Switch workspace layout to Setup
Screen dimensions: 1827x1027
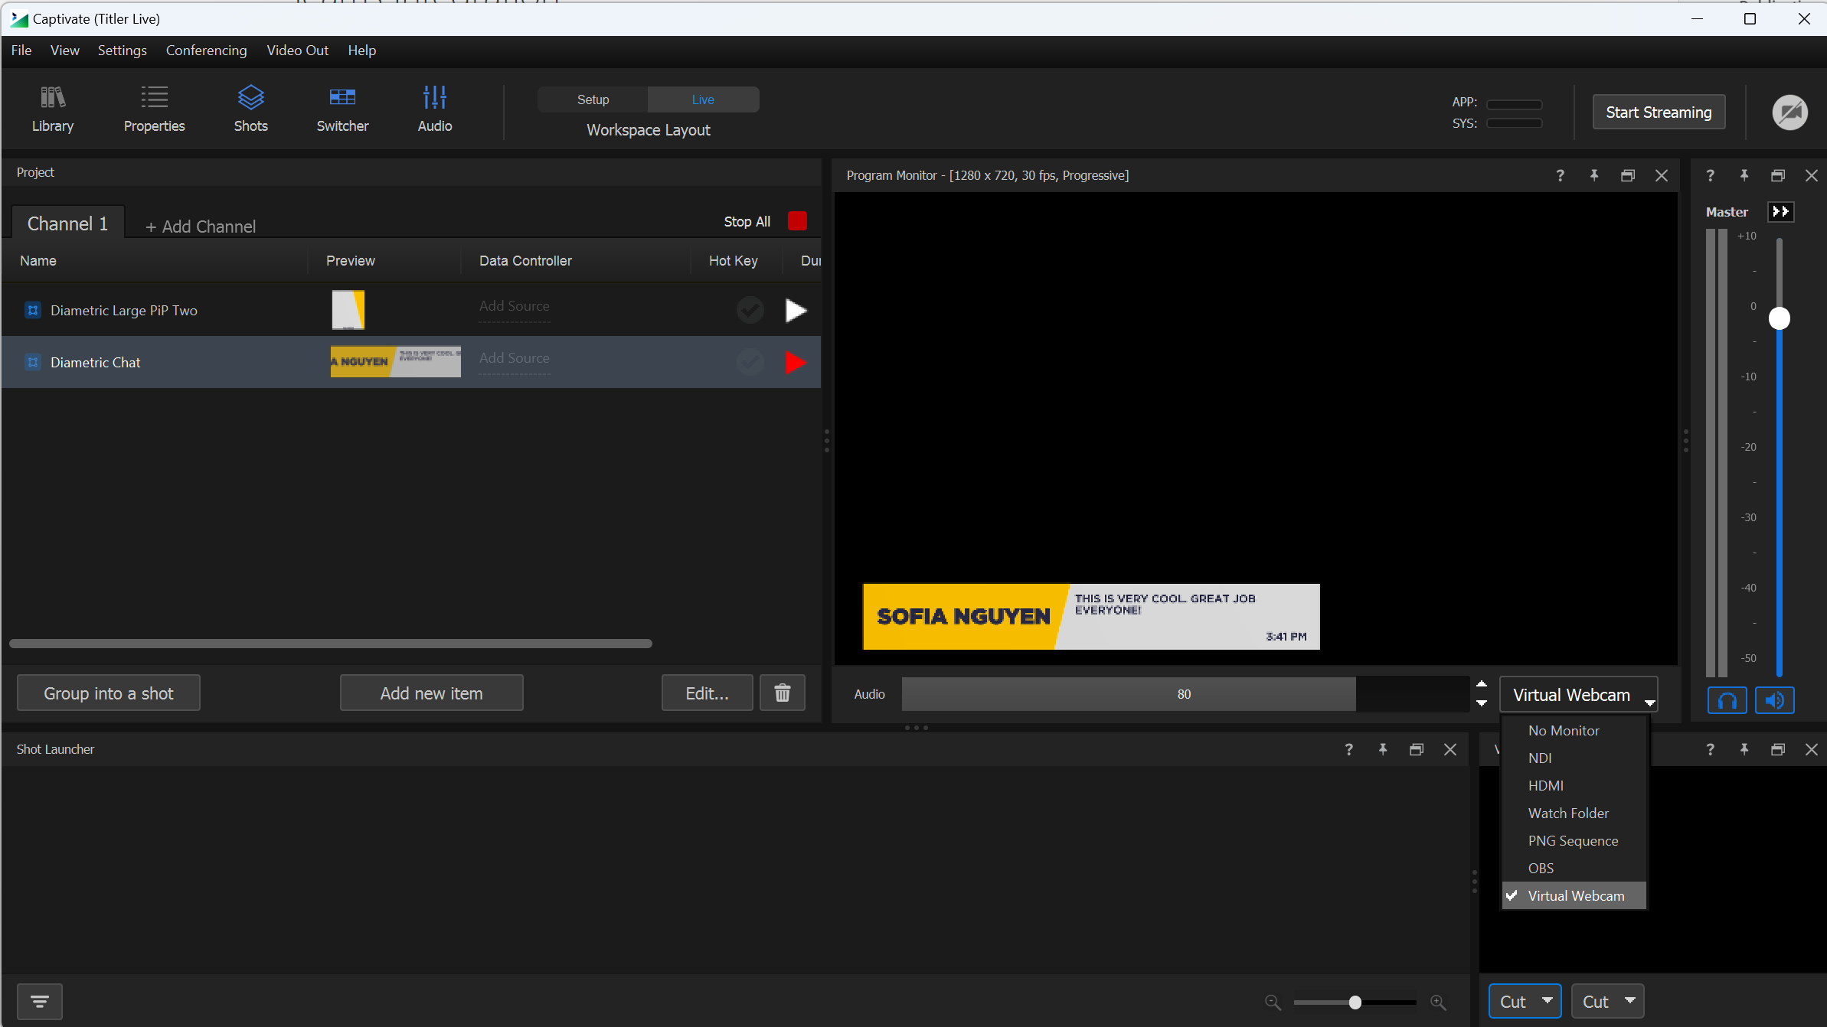click(593, 99)
